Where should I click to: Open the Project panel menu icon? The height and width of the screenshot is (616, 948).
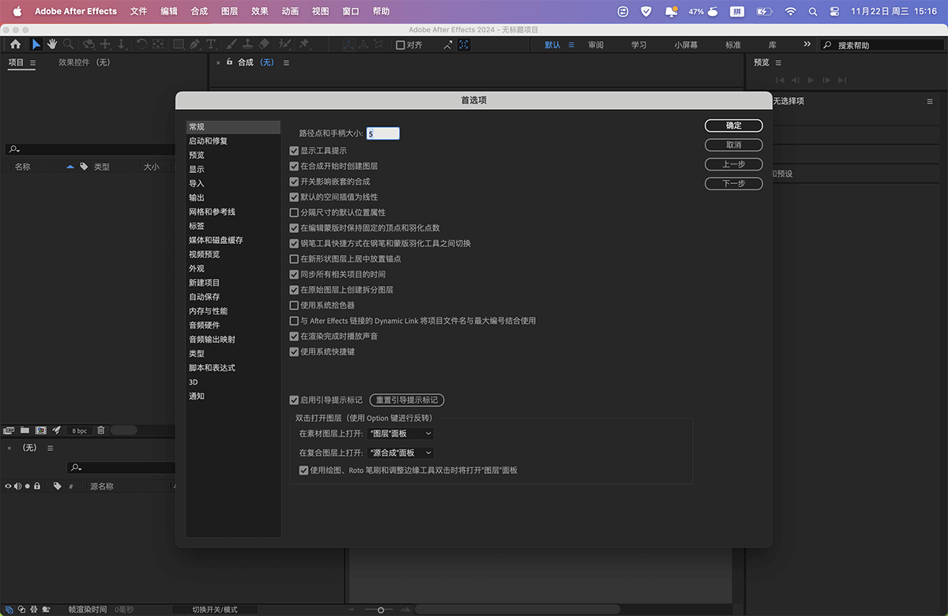click(33, 62)
